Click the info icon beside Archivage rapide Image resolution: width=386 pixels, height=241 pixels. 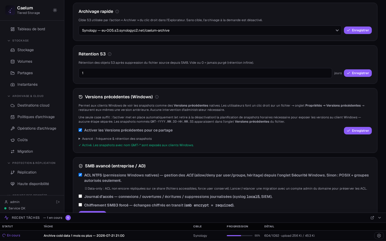117,12
